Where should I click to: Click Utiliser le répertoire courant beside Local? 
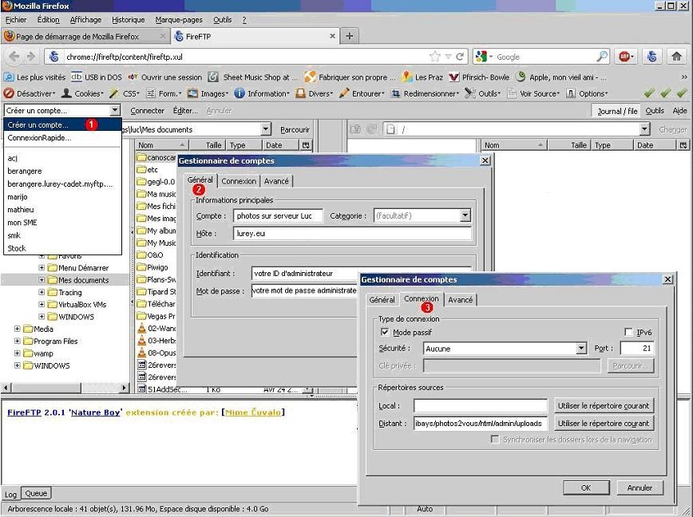tap(604, 406)
